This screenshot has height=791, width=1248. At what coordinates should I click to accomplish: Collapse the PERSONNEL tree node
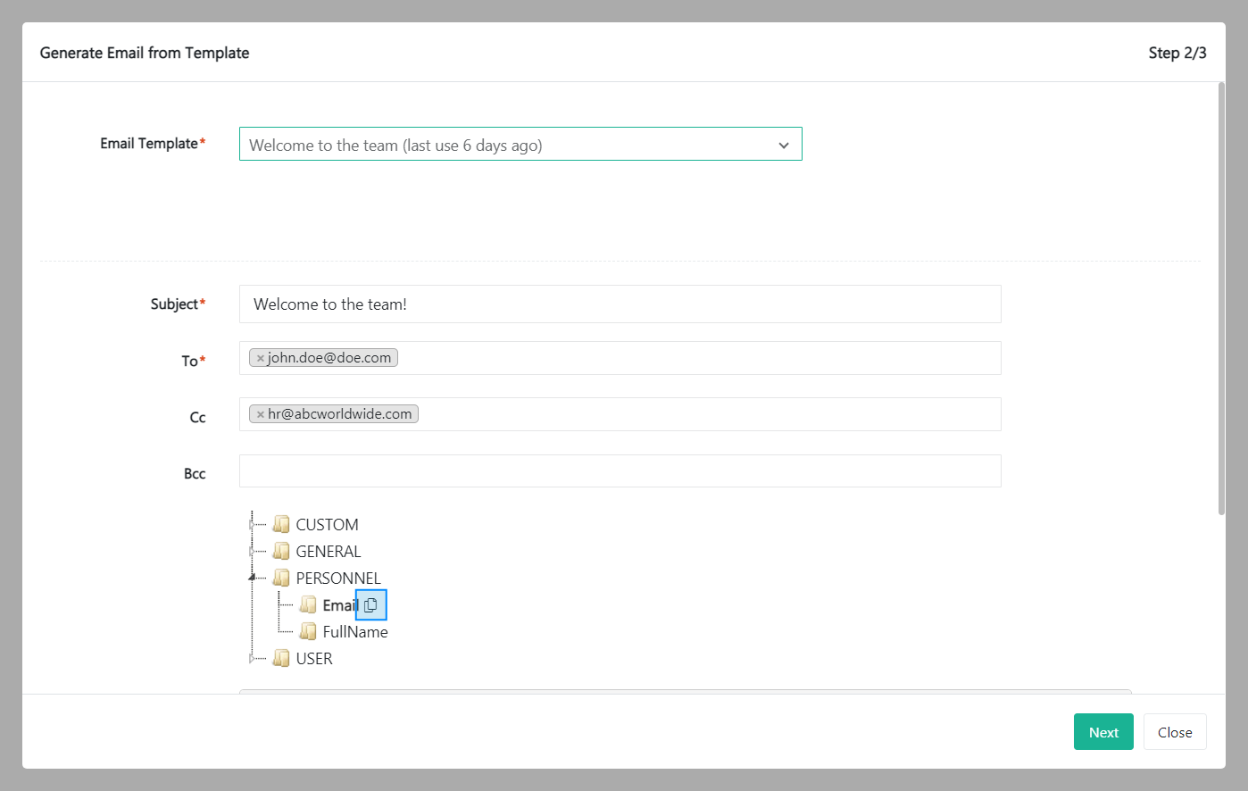click(253, 578)
